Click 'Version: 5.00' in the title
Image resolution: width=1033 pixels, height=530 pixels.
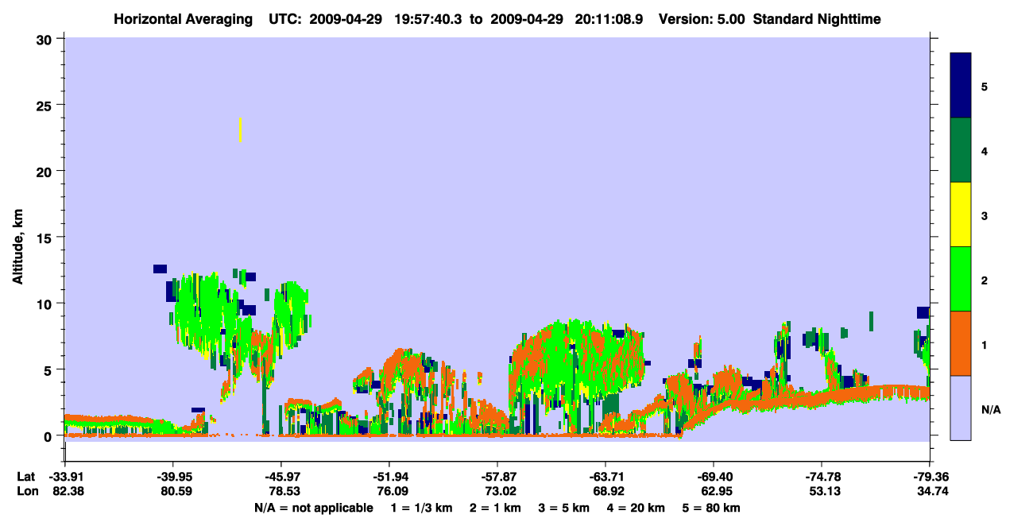coord(702,19)
